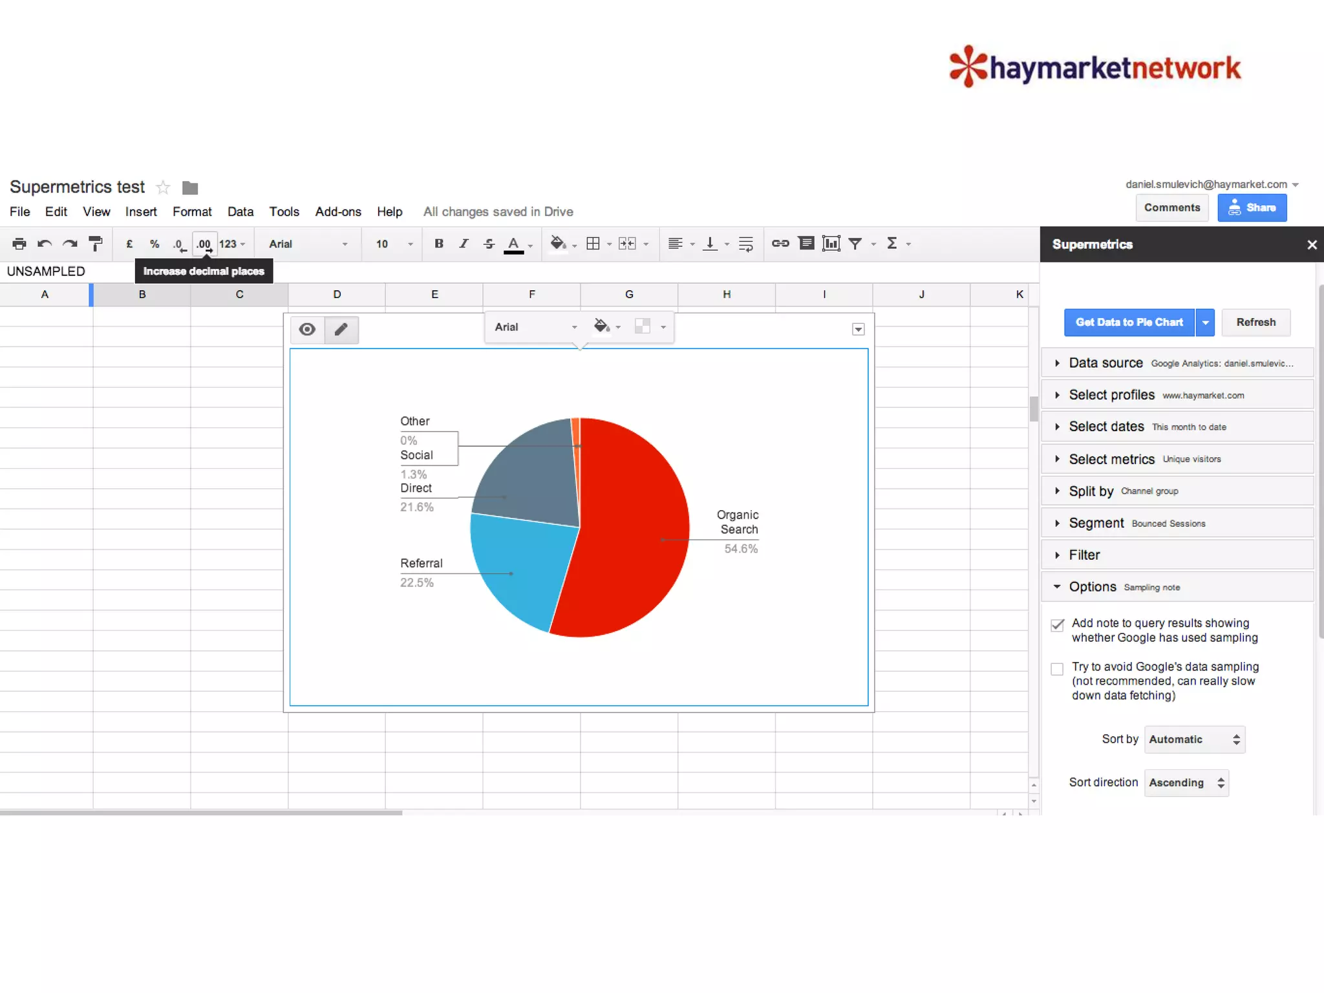Click the Refresh button
The height and width of the screenshot is (993, 1324).
click(x=1255, y=322)
